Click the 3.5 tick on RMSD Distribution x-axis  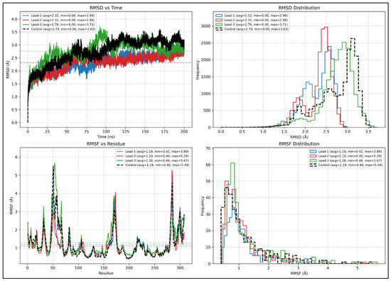coord(368,131)
